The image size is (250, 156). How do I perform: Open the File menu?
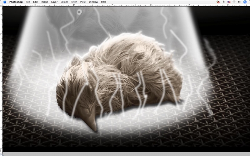(28, 2)
